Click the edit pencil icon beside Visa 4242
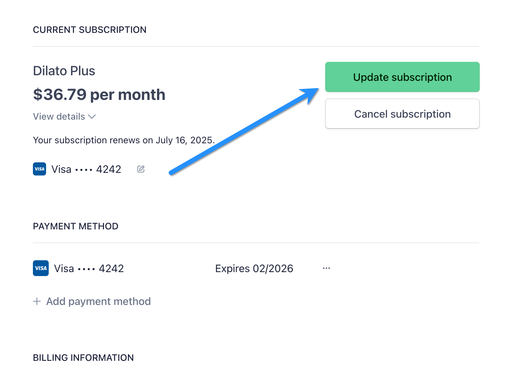Image resolution: width=516 pixels, height=372 pixels. click(141, 169)
